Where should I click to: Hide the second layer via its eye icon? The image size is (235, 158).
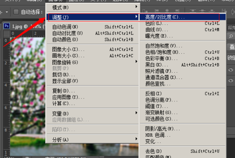(231, 81)
